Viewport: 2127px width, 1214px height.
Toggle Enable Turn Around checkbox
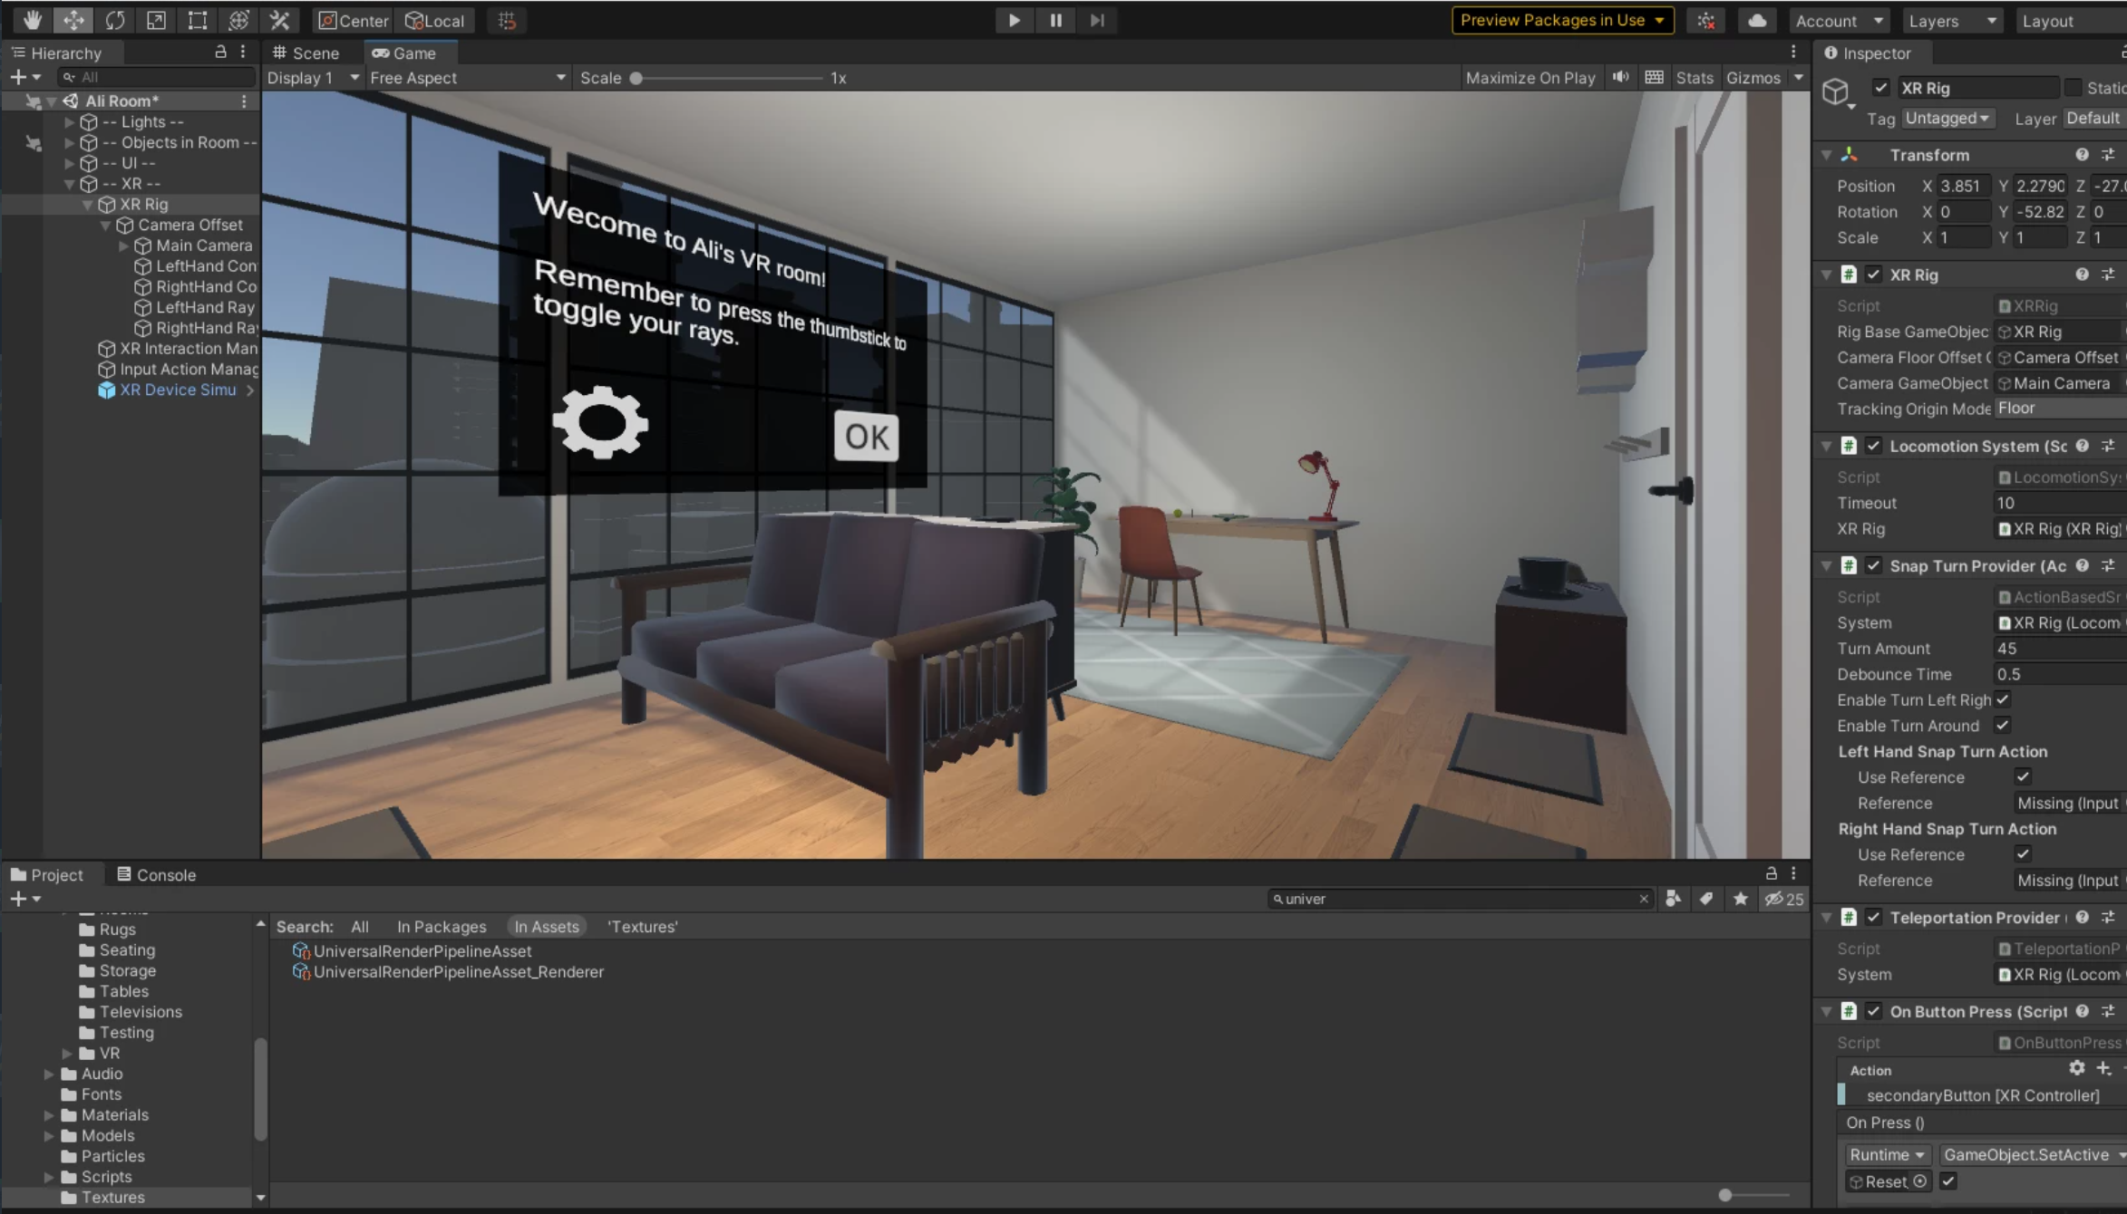2003,726
